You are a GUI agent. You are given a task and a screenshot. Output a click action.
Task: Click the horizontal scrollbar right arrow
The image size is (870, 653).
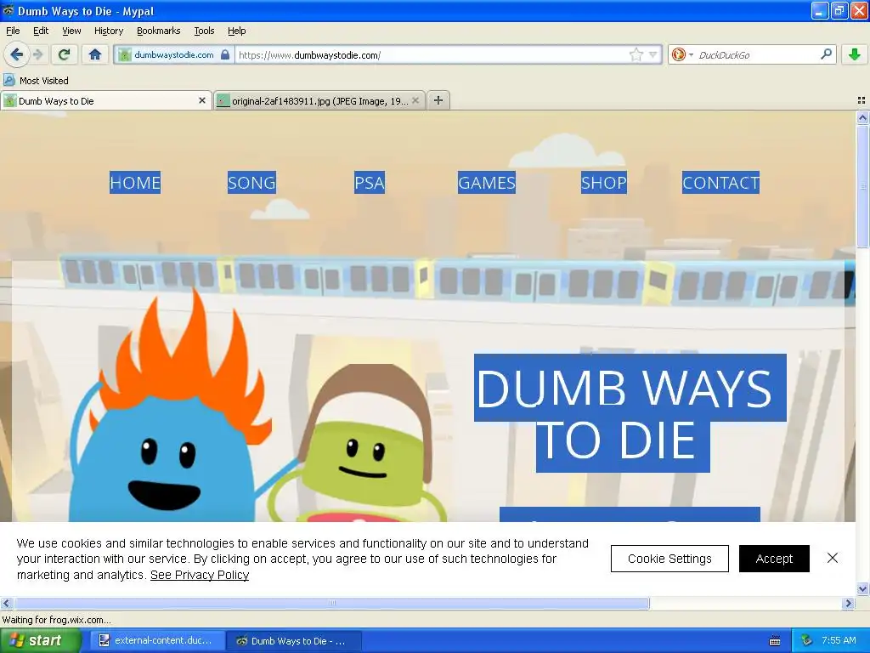pyautogui.click(x=848, y=603)
